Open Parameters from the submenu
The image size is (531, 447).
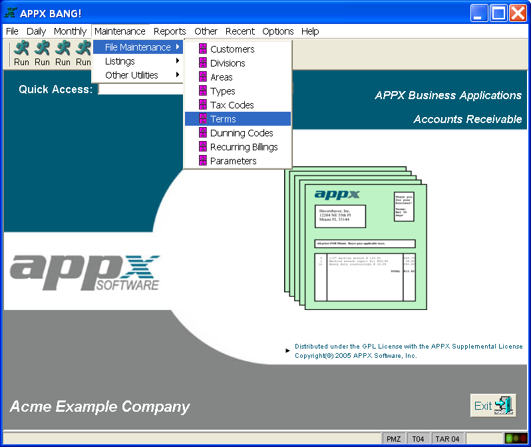[238, 161]
